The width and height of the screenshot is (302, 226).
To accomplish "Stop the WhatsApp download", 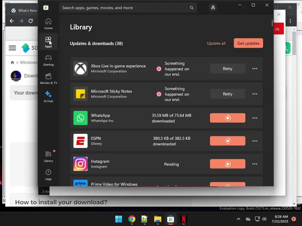I will click(227, 118).
